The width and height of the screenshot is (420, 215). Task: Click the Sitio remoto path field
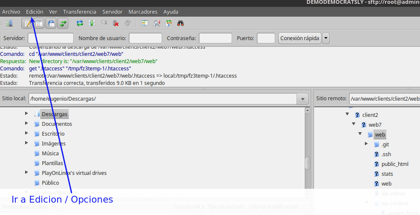[385, 99]
